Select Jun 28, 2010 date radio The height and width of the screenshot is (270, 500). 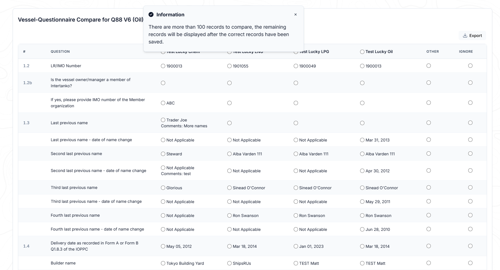(x=362, y=229)
